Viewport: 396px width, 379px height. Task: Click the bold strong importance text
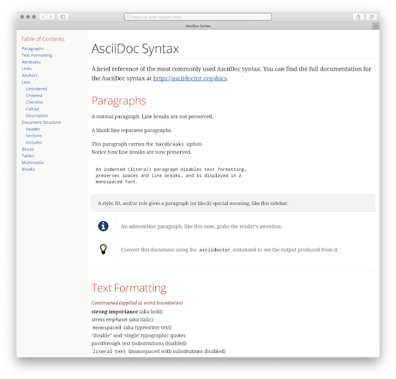point(114,311)
